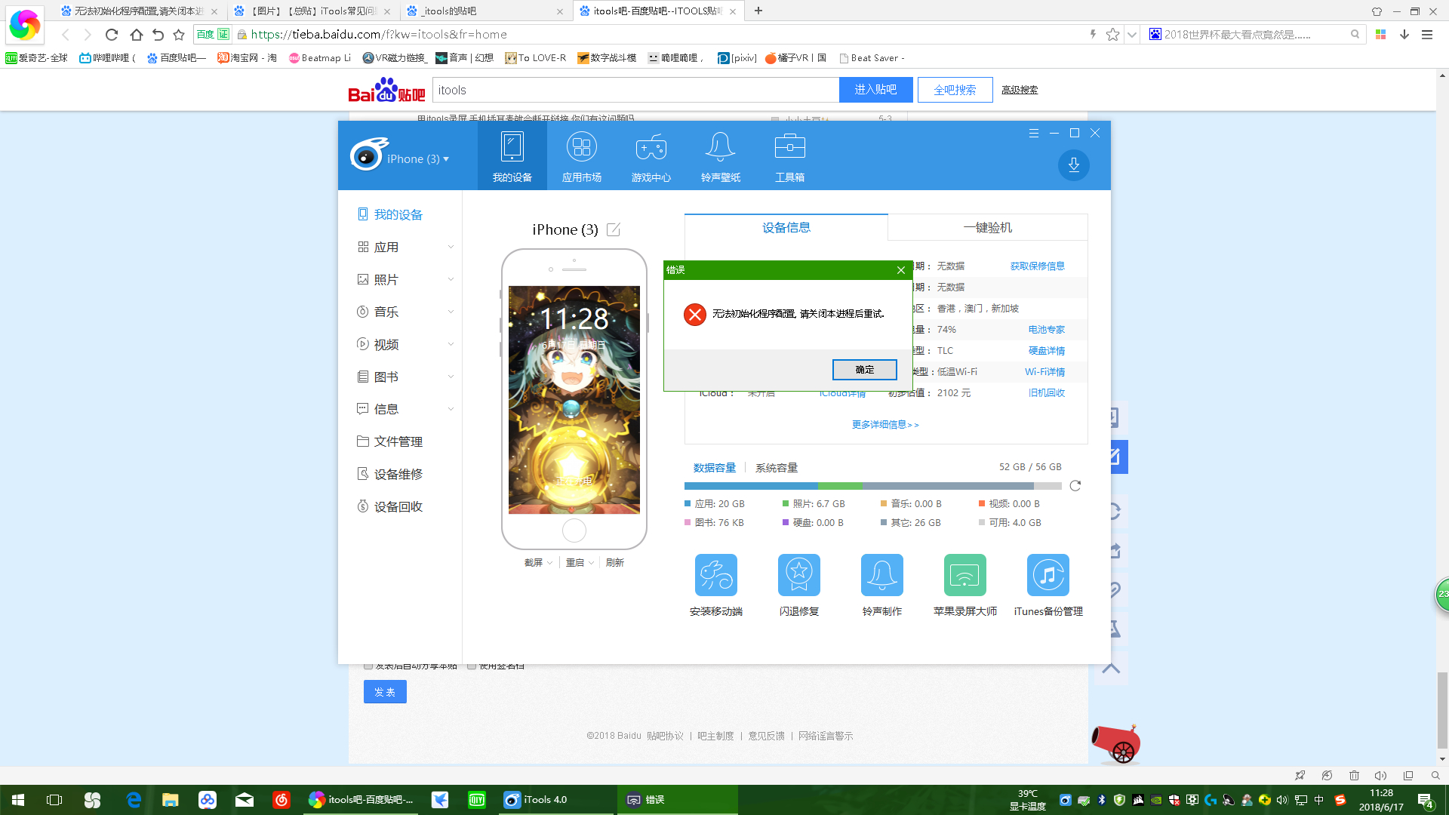
Task: Switch to the 一键验机 tab
Action: coord(987,228)
